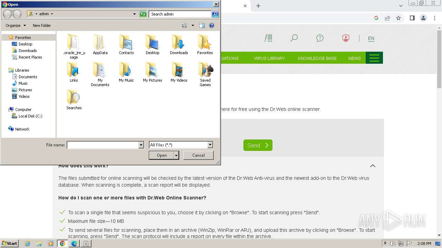The width and height of the screenshot is (442, 248).
Task: Toggle the preview pane button
Action: pos(202,25)
